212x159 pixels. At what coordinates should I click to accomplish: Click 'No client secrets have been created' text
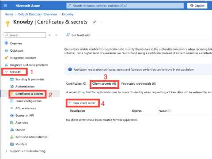click(102, 120)
